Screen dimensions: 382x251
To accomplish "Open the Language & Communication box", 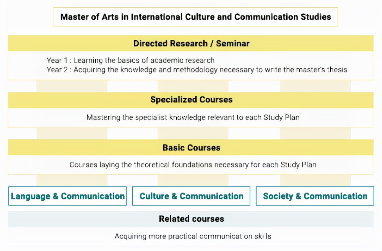I will 68,196.
